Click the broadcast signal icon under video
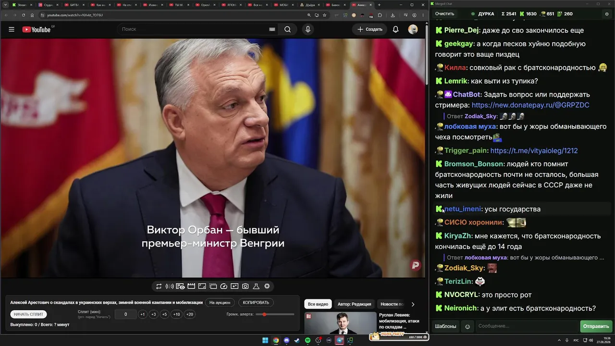The height and width of the screenshot is (346, 615). (x=170, y=286)
